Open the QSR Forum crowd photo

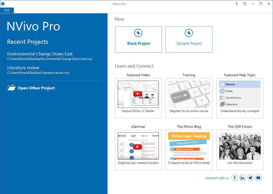240,146
